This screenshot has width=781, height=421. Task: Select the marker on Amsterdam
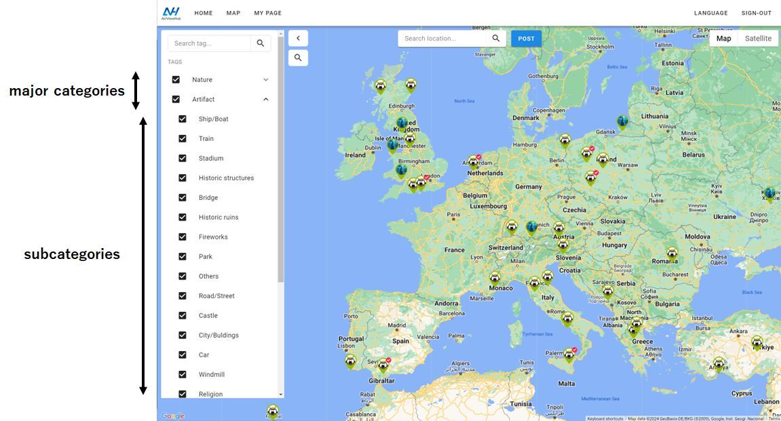(x=473, y=161)
